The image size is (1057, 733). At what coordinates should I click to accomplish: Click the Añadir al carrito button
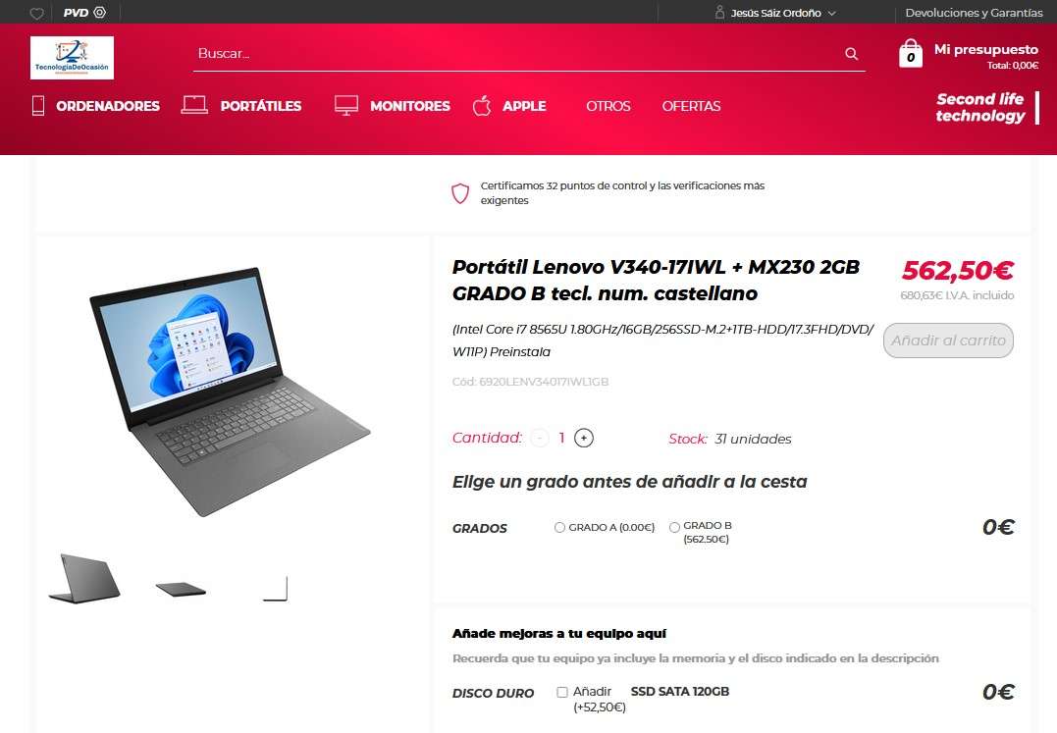pyautogui.click(x=948, y=340)
